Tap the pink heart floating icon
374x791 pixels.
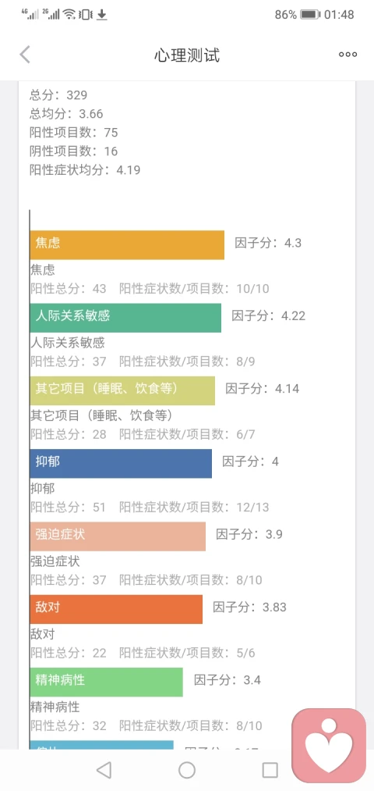coord(330,746)
